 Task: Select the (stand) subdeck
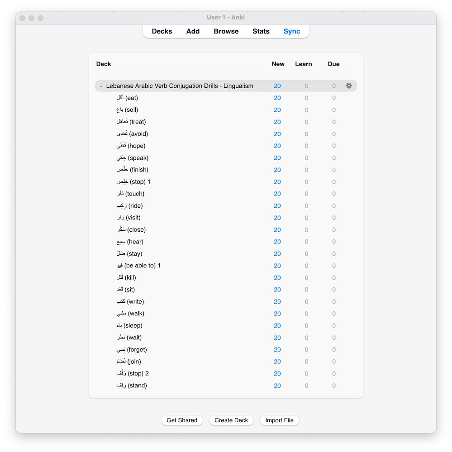pyautogui.click(x=132, y=385)
